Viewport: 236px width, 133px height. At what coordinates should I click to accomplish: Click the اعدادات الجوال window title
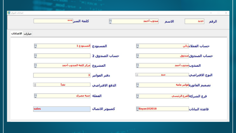pyautogui.click(x=17, y=13)
